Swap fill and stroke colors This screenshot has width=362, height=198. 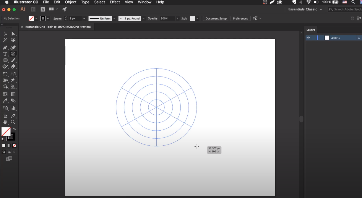tap(14, 129)
